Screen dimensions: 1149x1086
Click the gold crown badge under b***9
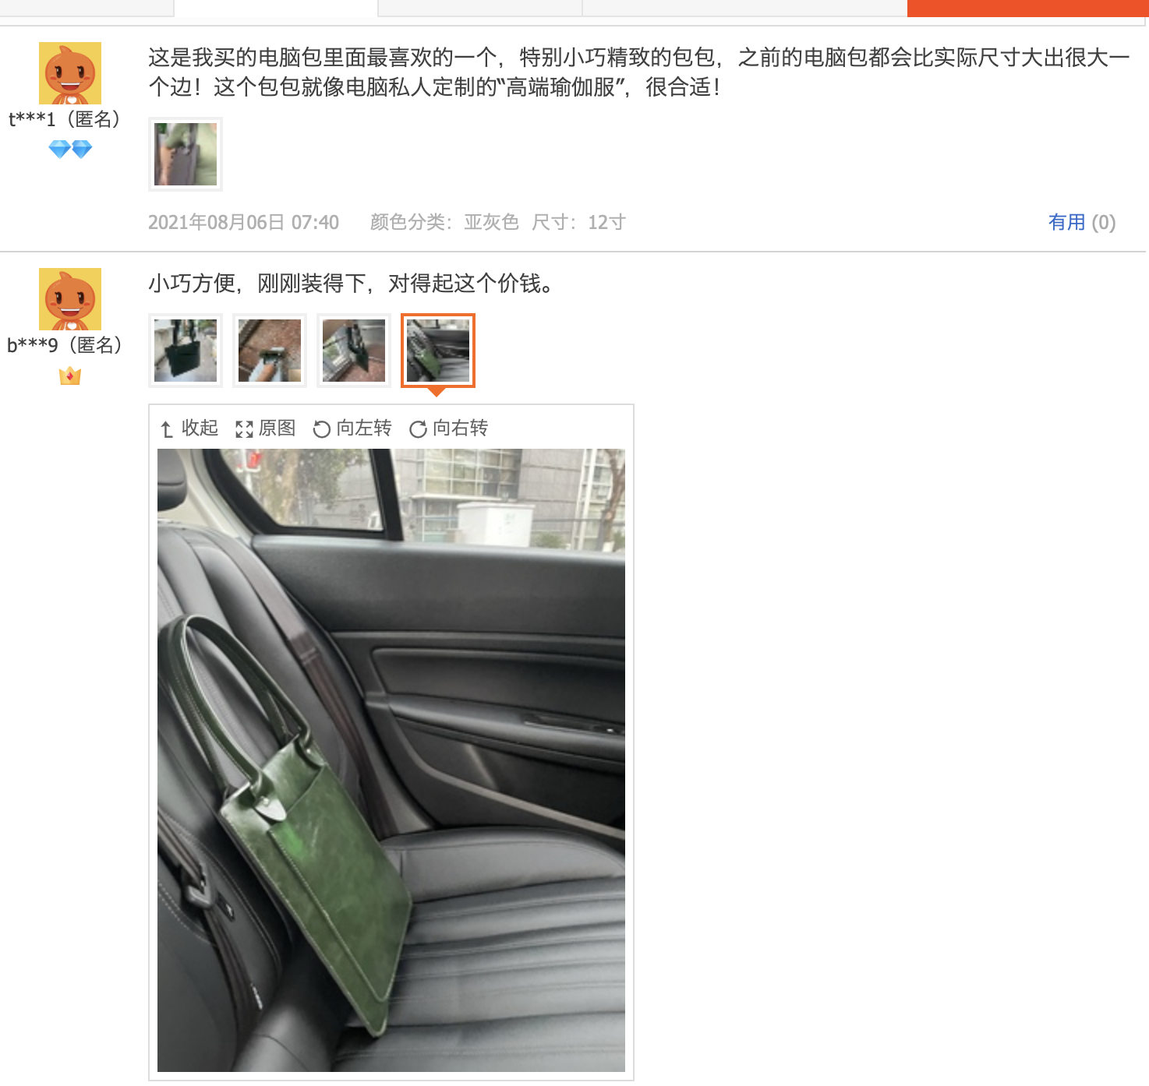point(70,376)
